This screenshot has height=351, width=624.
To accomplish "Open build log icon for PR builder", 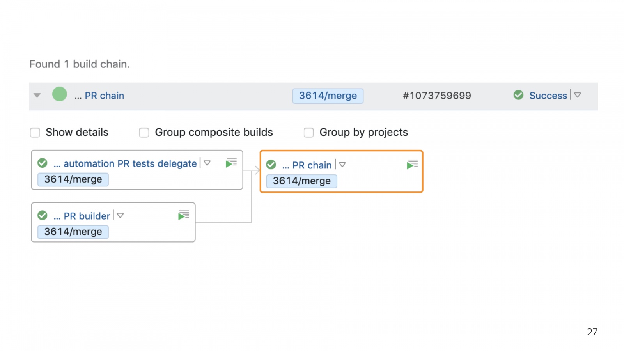I will 184,215.
